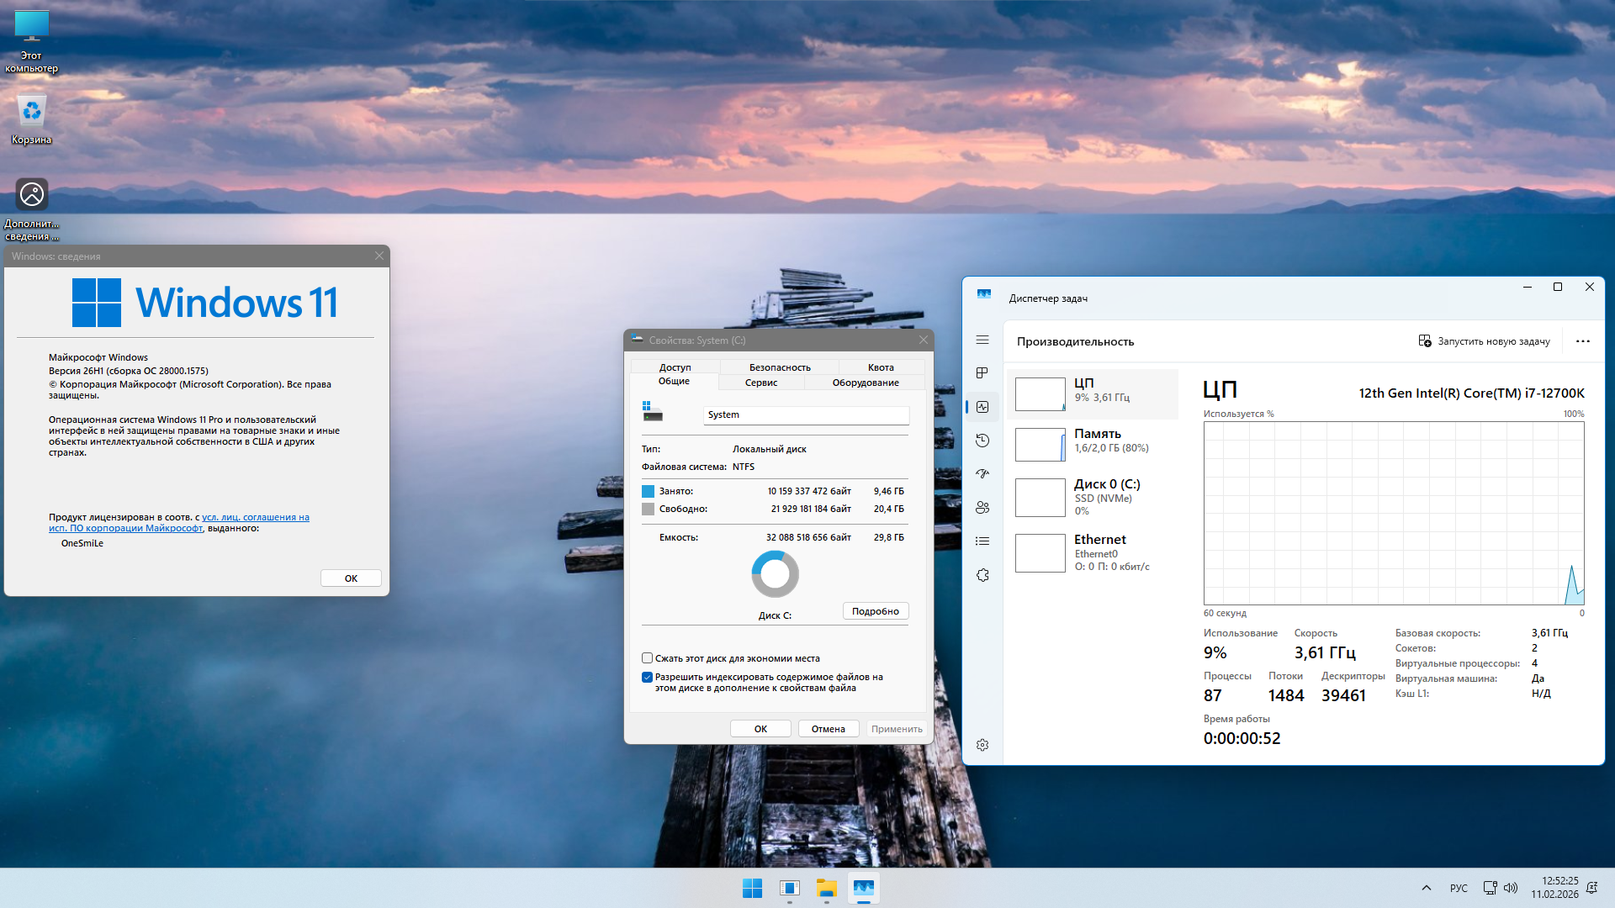Open App history page icon

coord(982,441)
